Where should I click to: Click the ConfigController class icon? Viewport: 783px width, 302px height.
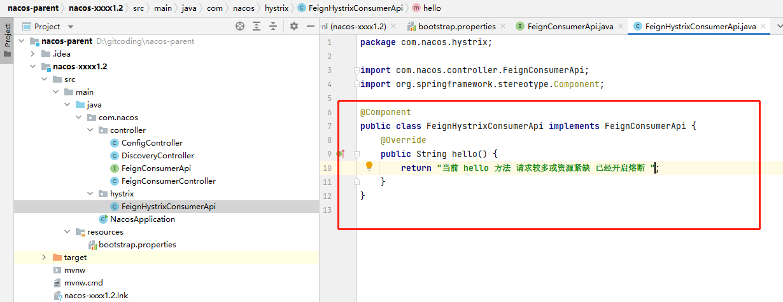pyautogui.click(x=115, y=143)
